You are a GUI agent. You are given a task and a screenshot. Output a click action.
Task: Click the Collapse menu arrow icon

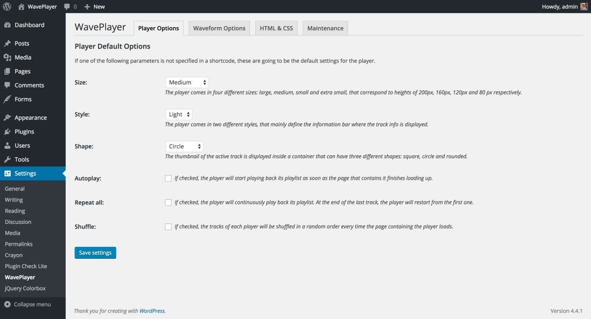[x=7, y=304]
